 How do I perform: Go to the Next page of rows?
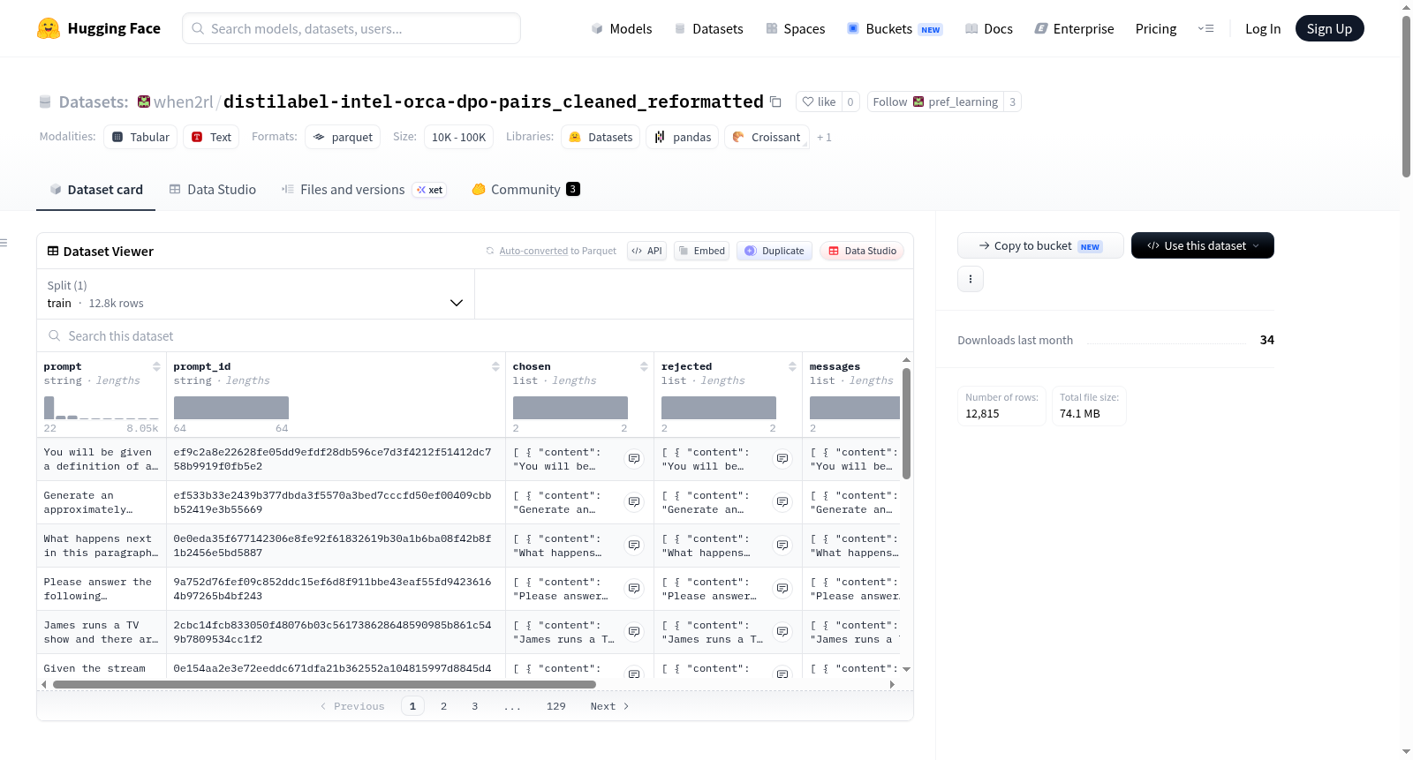(609, 706)
